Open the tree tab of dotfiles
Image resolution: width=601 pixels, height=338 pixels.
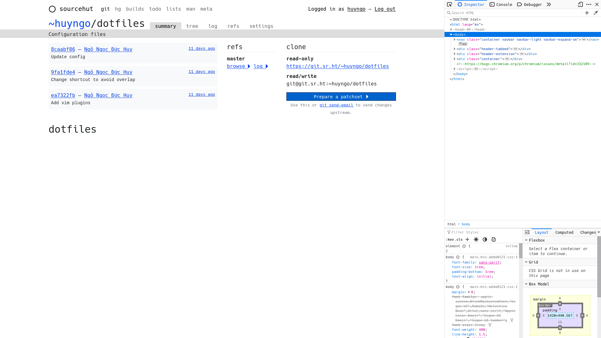pos(192,26)
